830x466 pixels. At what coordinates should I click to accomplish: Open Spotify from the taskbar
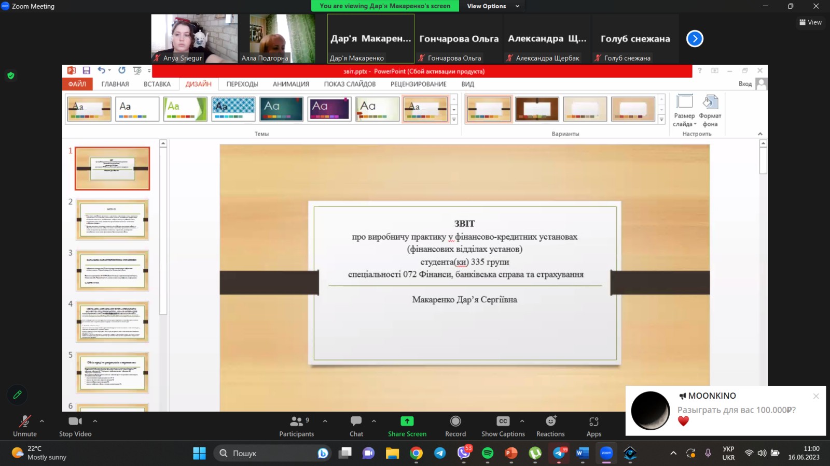488,454
